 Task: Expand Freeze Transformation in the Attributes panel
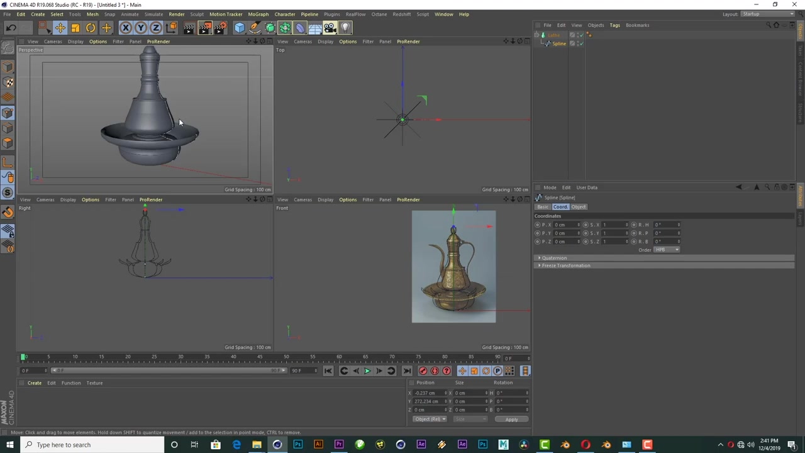tap(565, 266)
